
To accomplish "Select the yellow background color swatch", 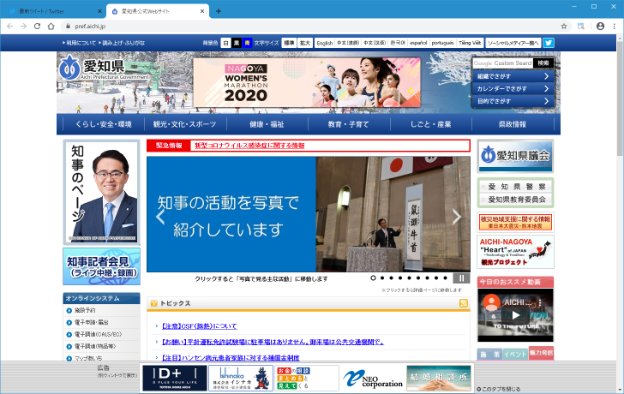I will [x=247, y=43].
